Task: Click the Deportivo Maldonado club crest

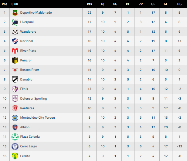Action: [15, 12]
